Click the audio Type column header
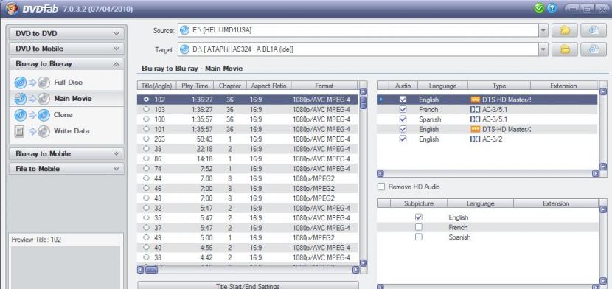The image size is (612, 289). point(498,86)
